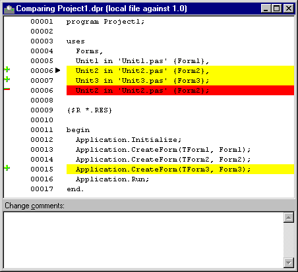
Task: Click the green plus marker beside line 00015
Action: click(7, 168)
